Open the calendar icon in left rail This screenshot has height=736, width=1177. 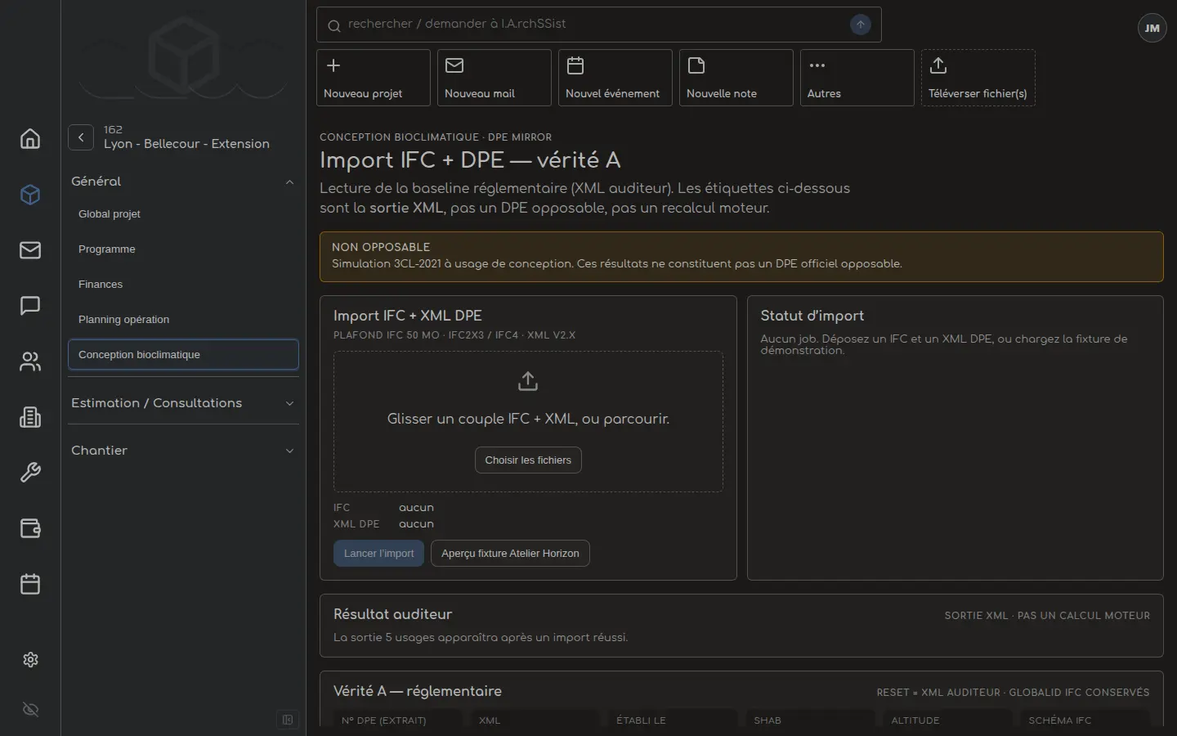30,584
